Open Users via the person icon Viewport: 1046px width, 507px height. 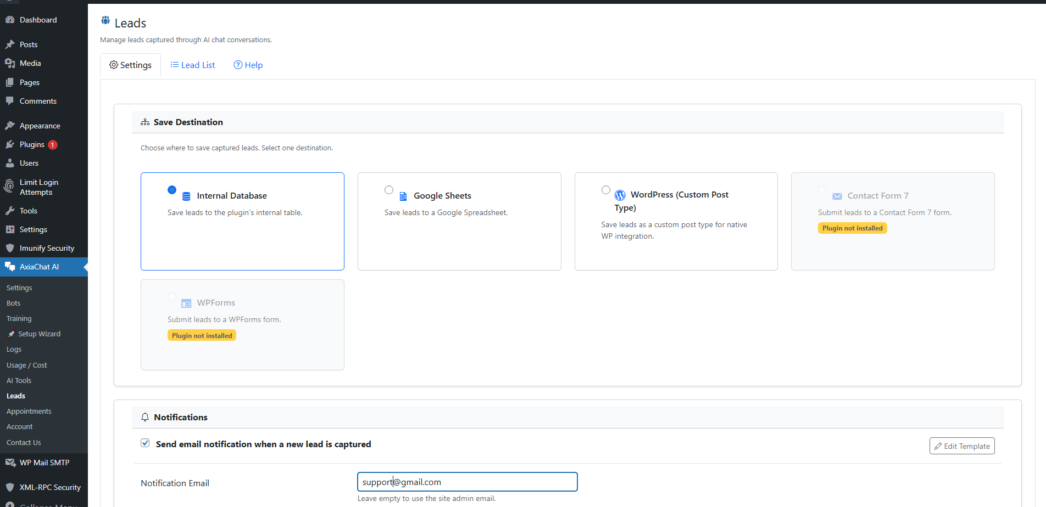[10, 163]
